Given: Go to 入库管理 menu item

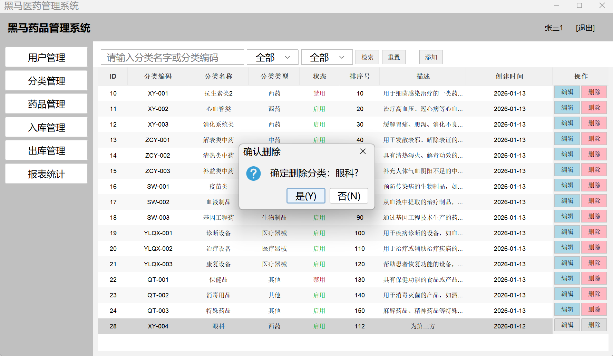Looking at the screenshot, I should 46,127.
